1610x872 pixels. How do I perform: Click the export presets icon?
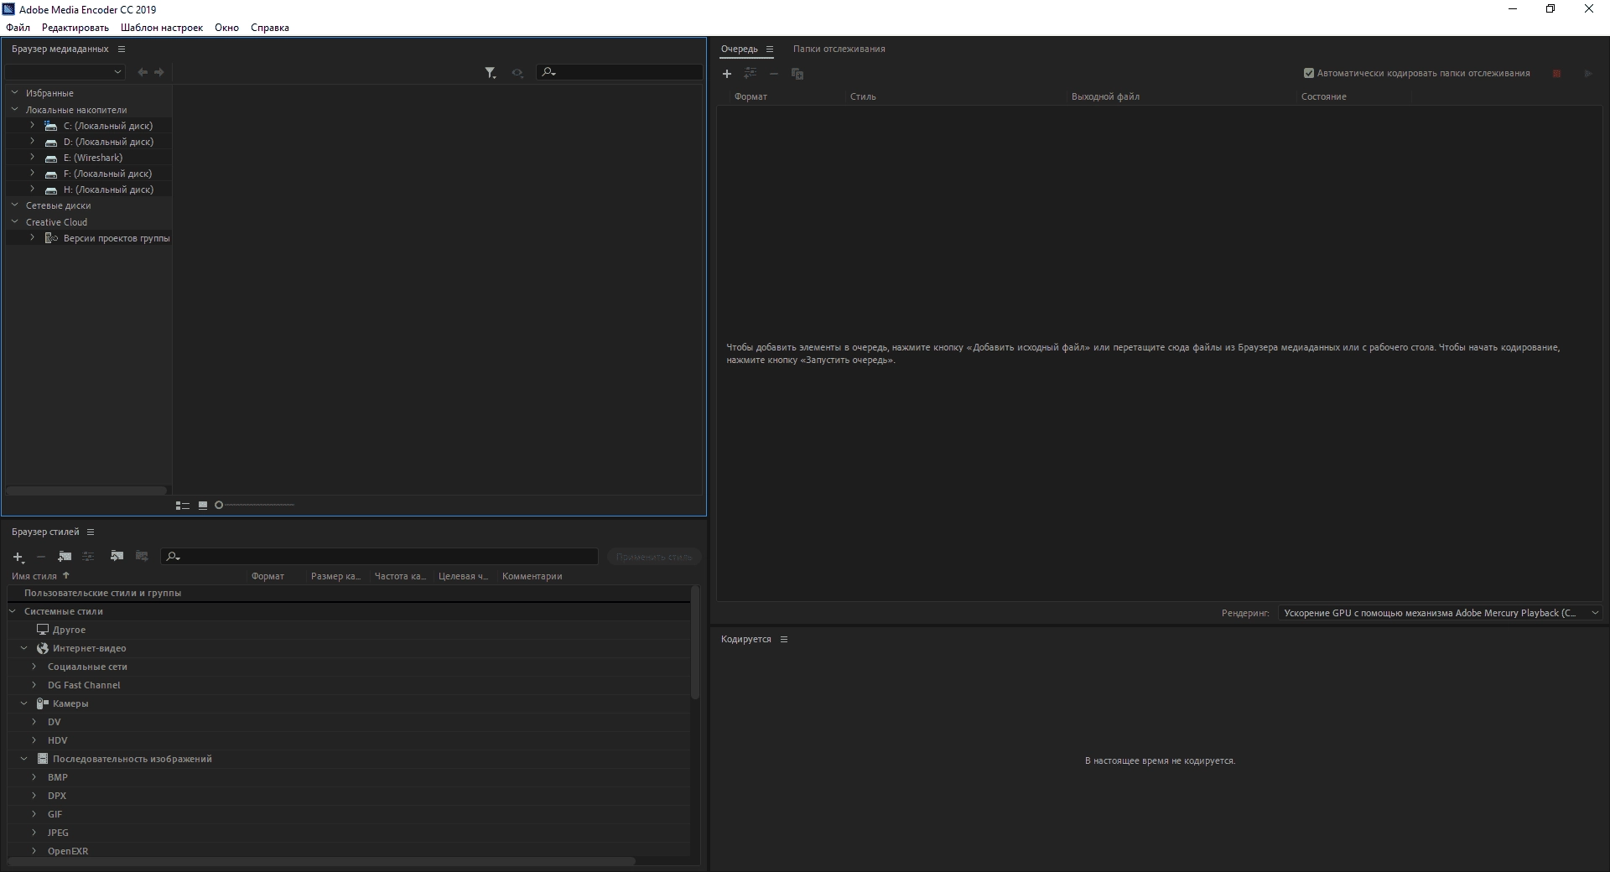click(x=142, y=557)
